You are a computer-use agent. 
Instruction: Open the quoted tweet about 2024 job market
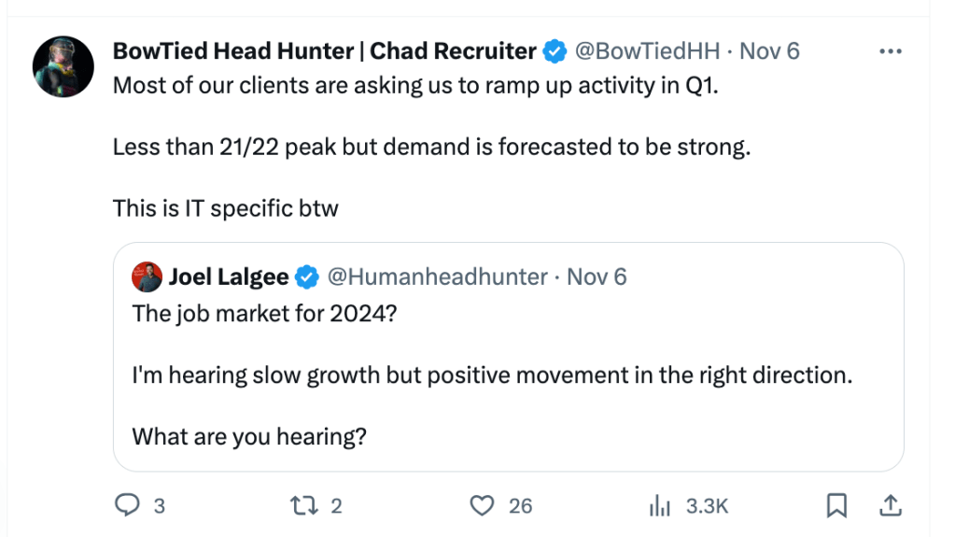point(507,375)
